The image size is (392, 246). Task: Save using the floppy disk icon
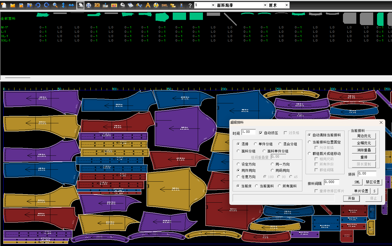21,5
